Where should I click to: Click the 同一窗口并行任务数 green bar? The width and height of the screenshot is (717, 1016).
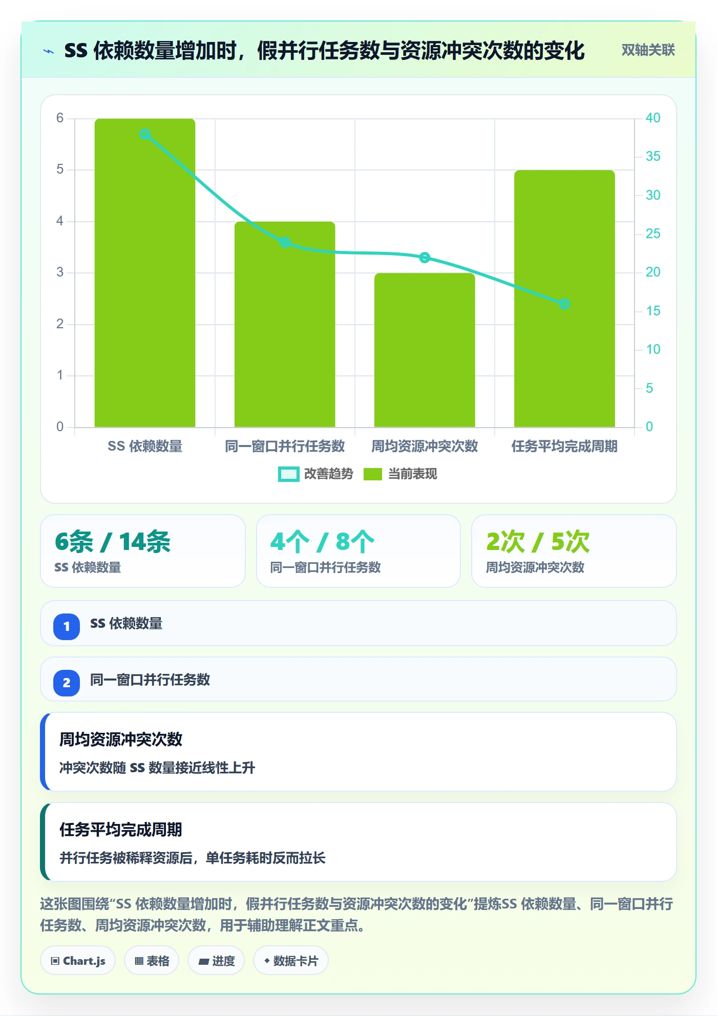pyautogui.click(x=285, y=325)
